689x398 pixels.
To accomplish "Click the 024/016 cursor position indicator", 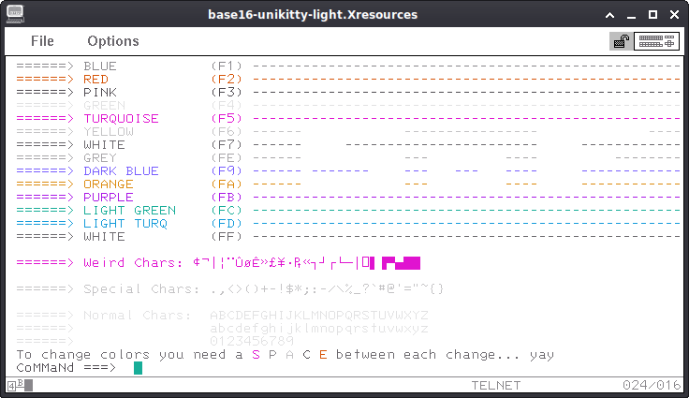I will pos(652,386).
